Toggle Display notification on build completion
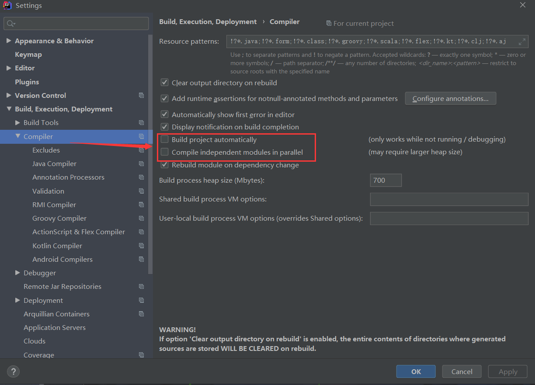This screenshot has width=535, height=385. point(165,127)
